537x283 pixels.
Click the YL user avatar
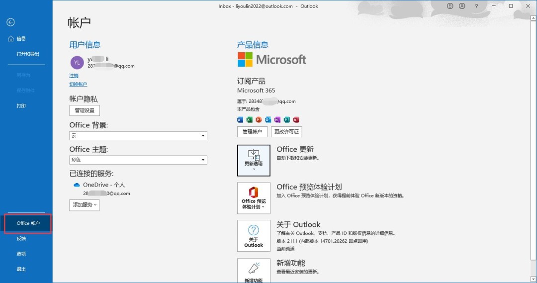click(77, 63)
